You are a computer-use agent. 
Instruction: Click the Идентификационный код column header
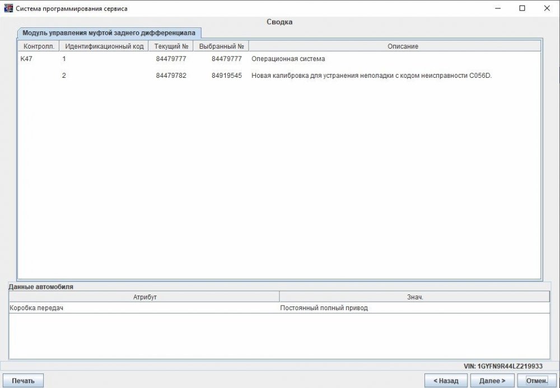coord(104,46)
